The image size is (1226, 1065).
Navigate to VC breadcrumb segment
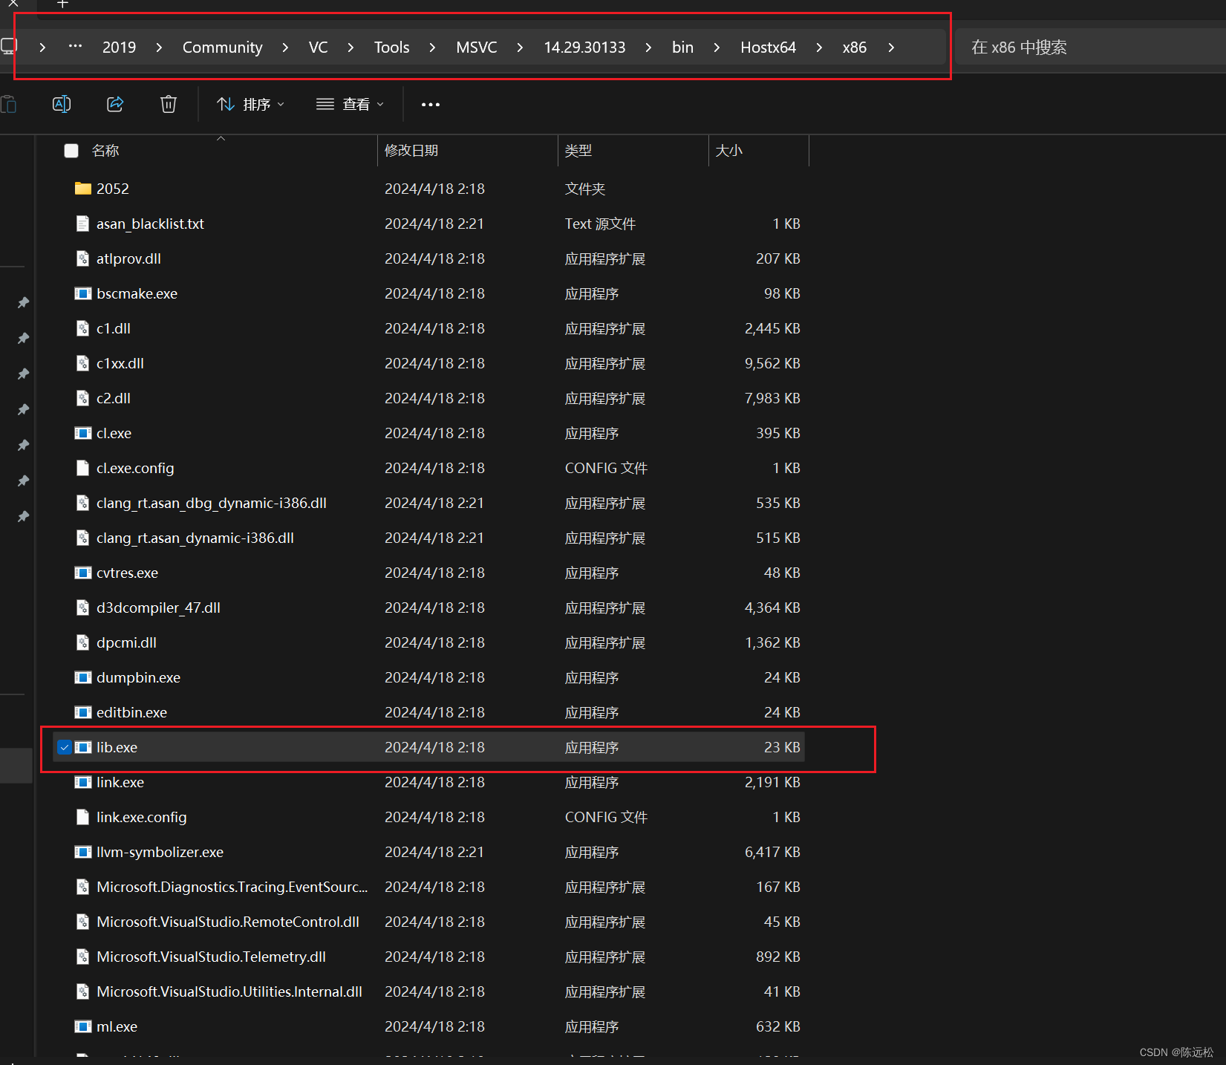[318, 48]
